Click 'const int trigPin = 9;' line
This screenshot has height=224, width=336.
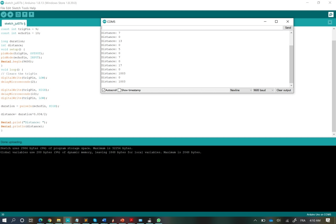pyautogui.click(x=20, y=29)
